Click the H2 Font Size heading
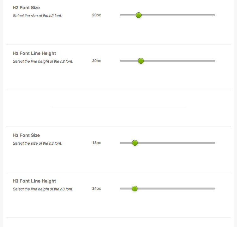The image size is (237, 227). 26,8
